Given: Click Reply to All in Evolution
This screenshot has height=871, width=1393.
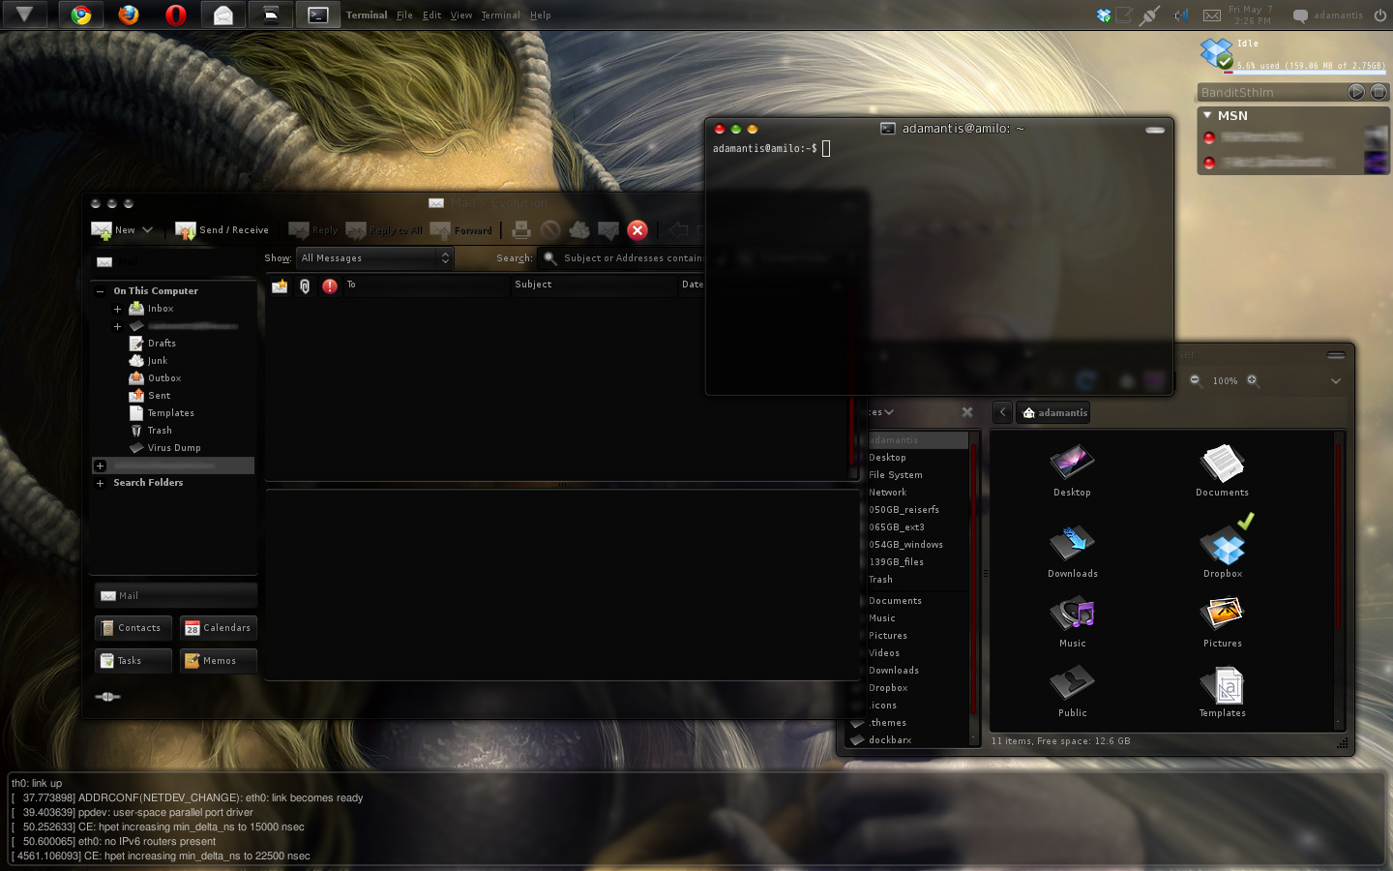Looking at the screenshot, I should coord(384,230).
